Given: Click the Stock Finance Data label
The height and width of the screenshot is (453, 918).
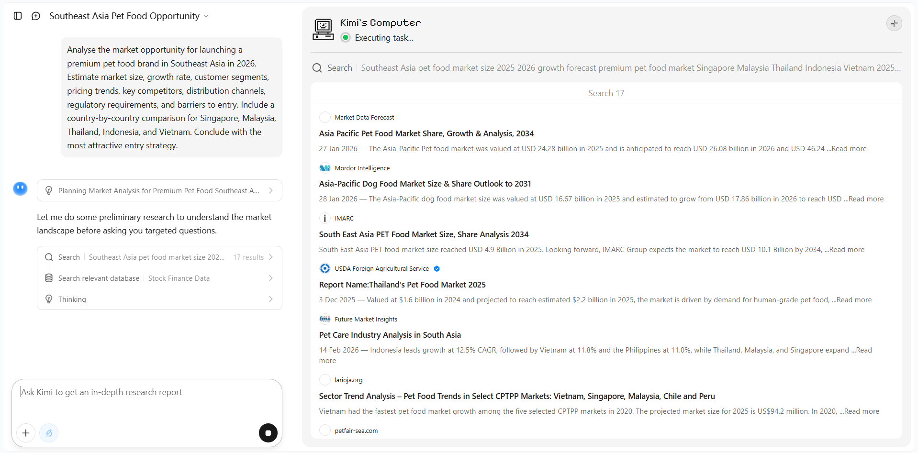Looking at the screenshot, I should click(x=179, y=278).
